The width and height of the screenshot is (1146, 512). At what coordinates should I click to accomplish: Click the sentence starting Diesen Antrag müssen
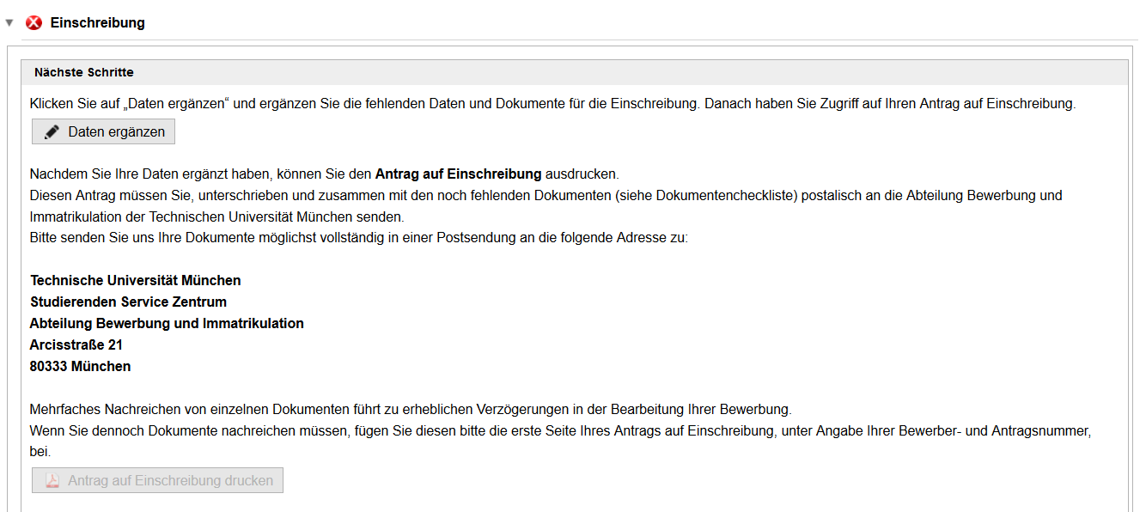click(x=546, y=206)
